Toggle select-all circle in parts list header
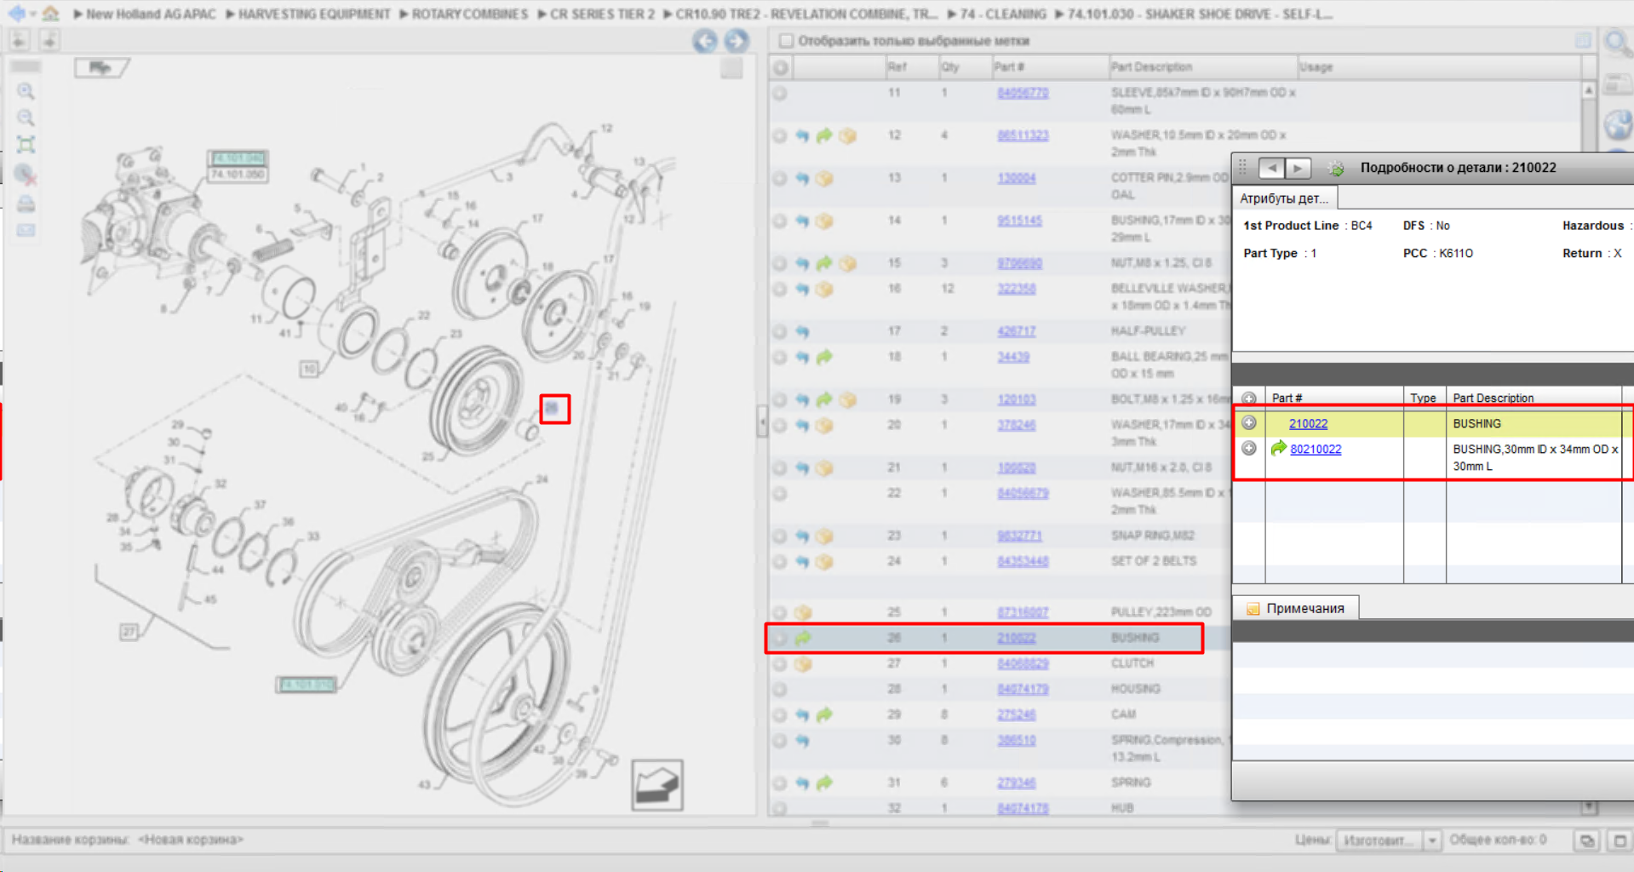 [x=781, y=67]
